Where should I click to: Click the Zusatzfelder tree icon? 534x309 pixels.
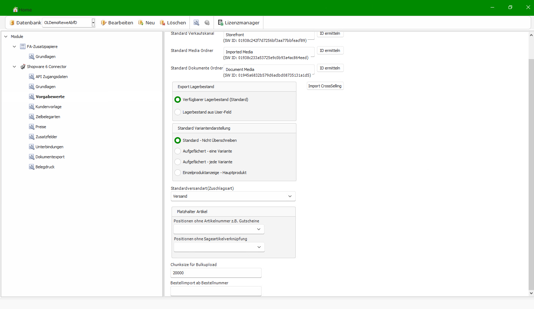32,137
